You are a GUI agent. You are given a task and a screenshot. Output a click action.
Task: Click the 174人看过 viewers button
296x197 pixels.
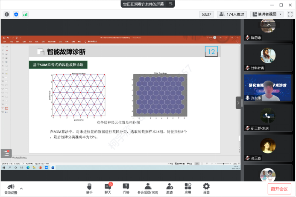(232, 14)
